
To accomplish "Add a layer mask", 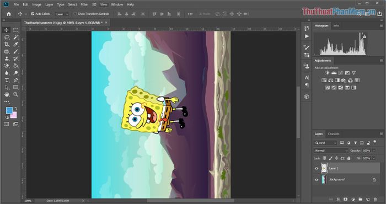I will coord(346,200).
